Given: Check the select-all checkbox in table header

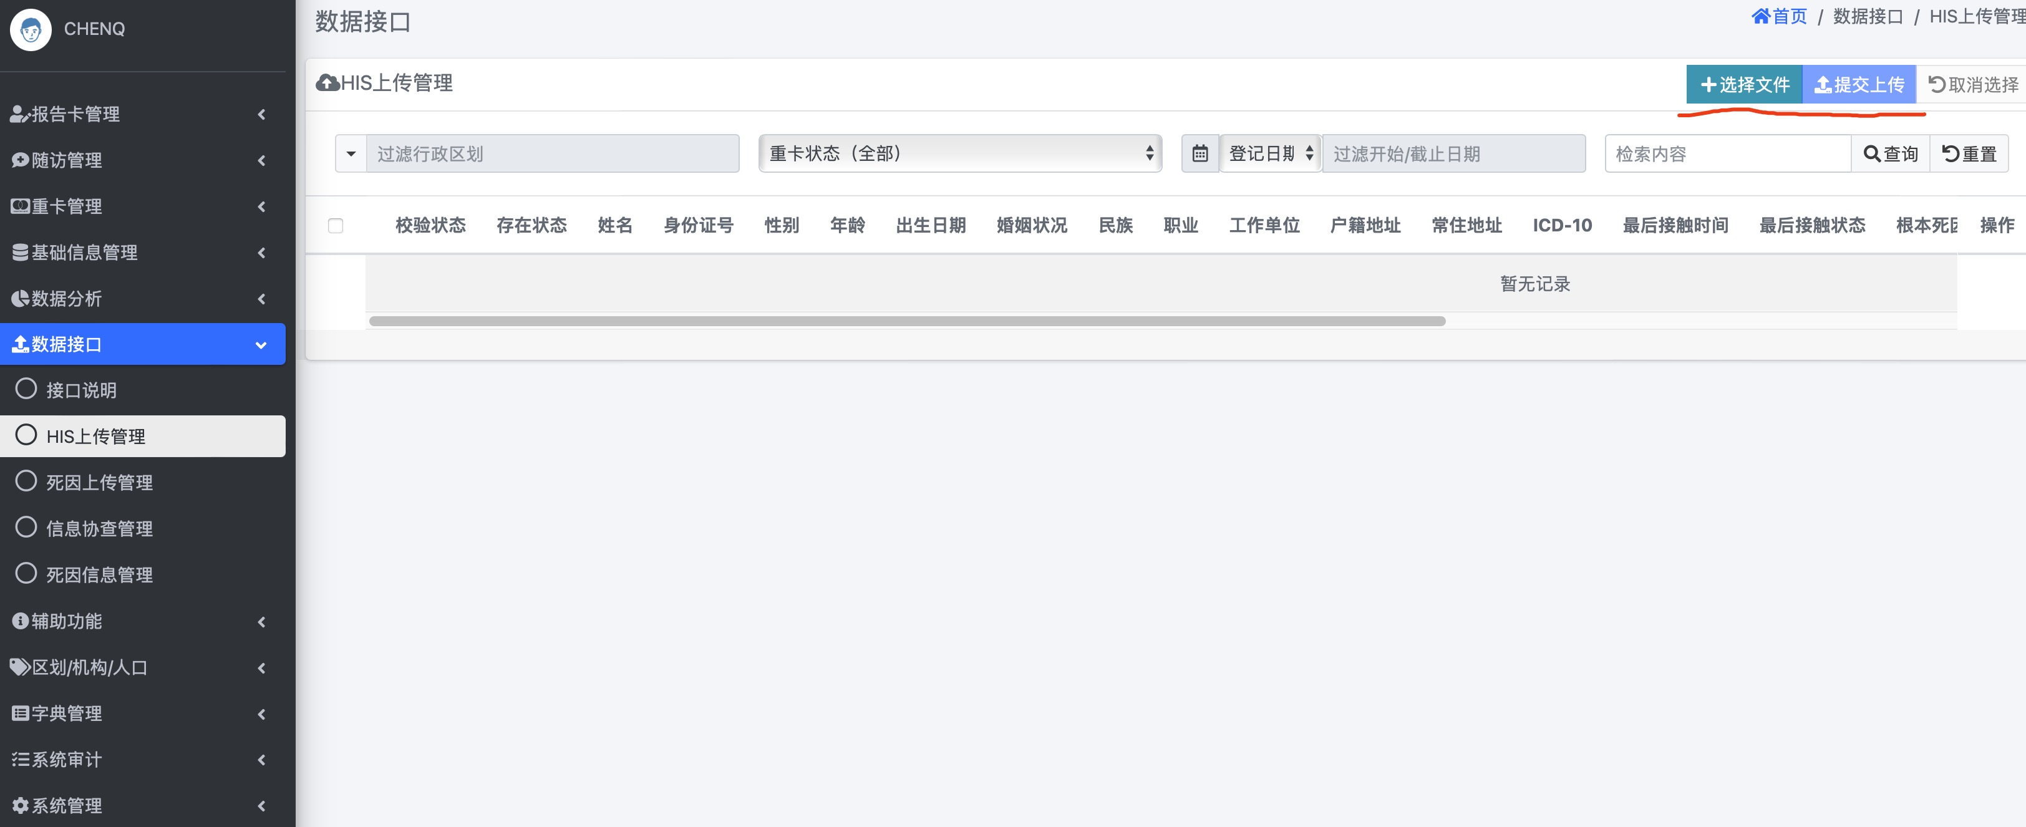Looking at the screenshot, I should tap(337, 226).
